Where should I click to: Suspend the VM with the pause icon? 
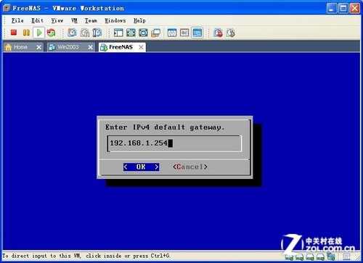pos(26,33)
